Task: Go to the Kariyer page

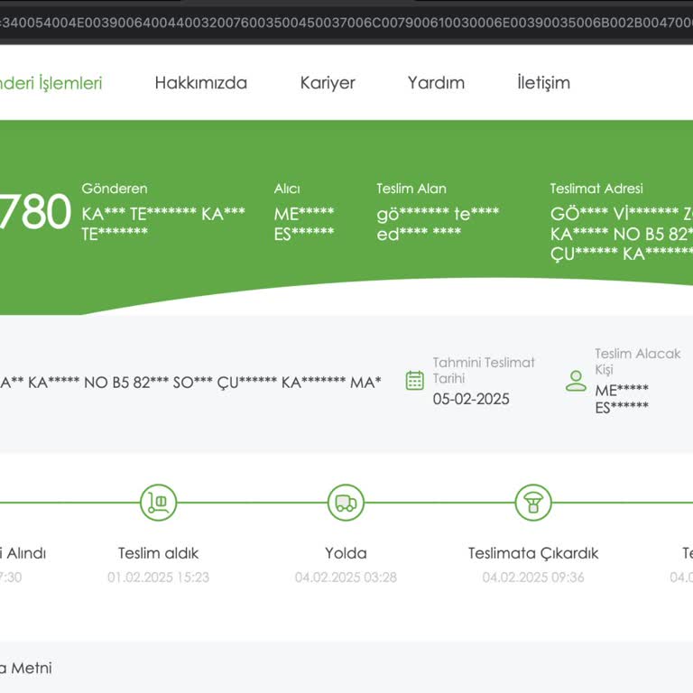Action: [328, 83]
